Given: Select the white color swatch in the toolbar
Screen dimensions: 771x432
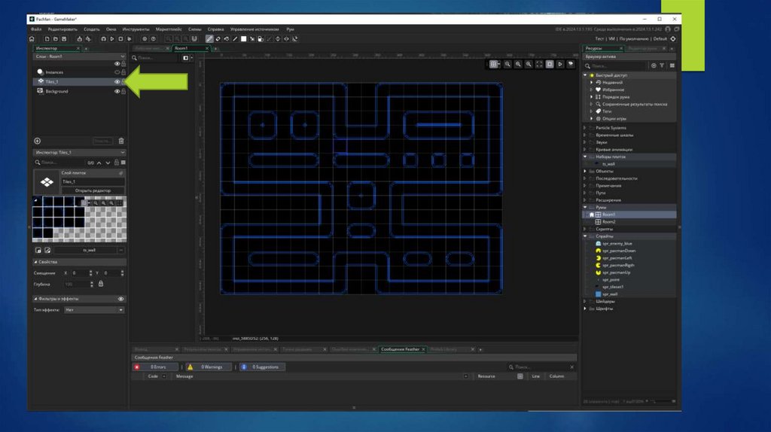Looking at the screenshot, I should [x=243, y=38].
